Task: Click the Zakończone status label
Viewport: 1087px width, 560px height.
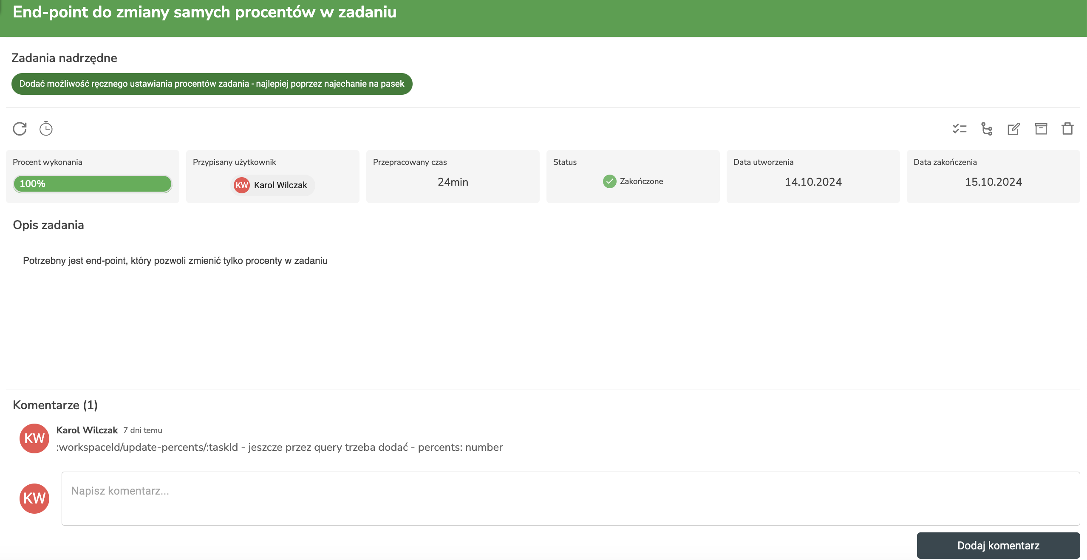Action: (641, 181)
